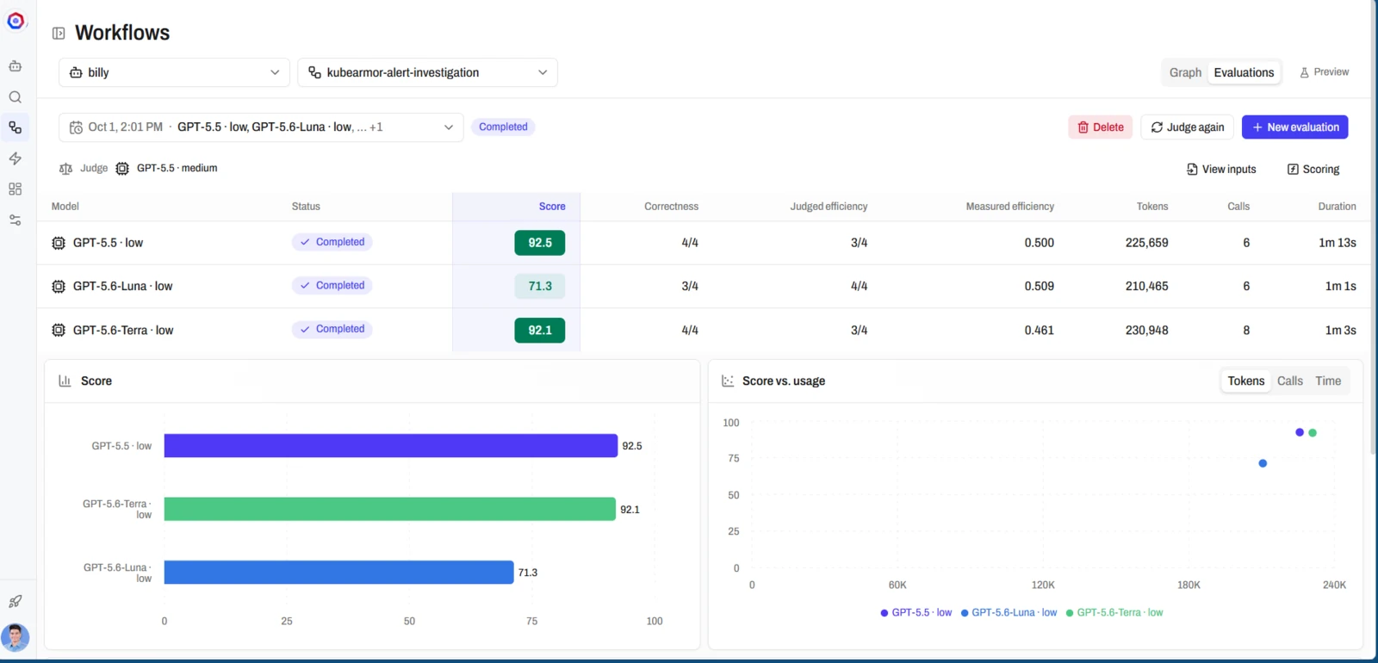The image size is (1378, 663).
Task: Click the Completed status of GPT-5.6-Terra · low
Action: [332, 329]
